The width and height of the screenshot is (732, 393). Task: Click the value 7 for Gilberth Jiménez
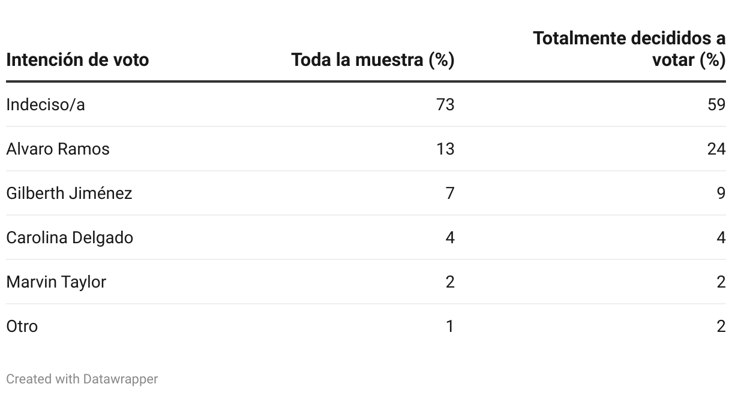pyautogui.click(x=450, y=194)
